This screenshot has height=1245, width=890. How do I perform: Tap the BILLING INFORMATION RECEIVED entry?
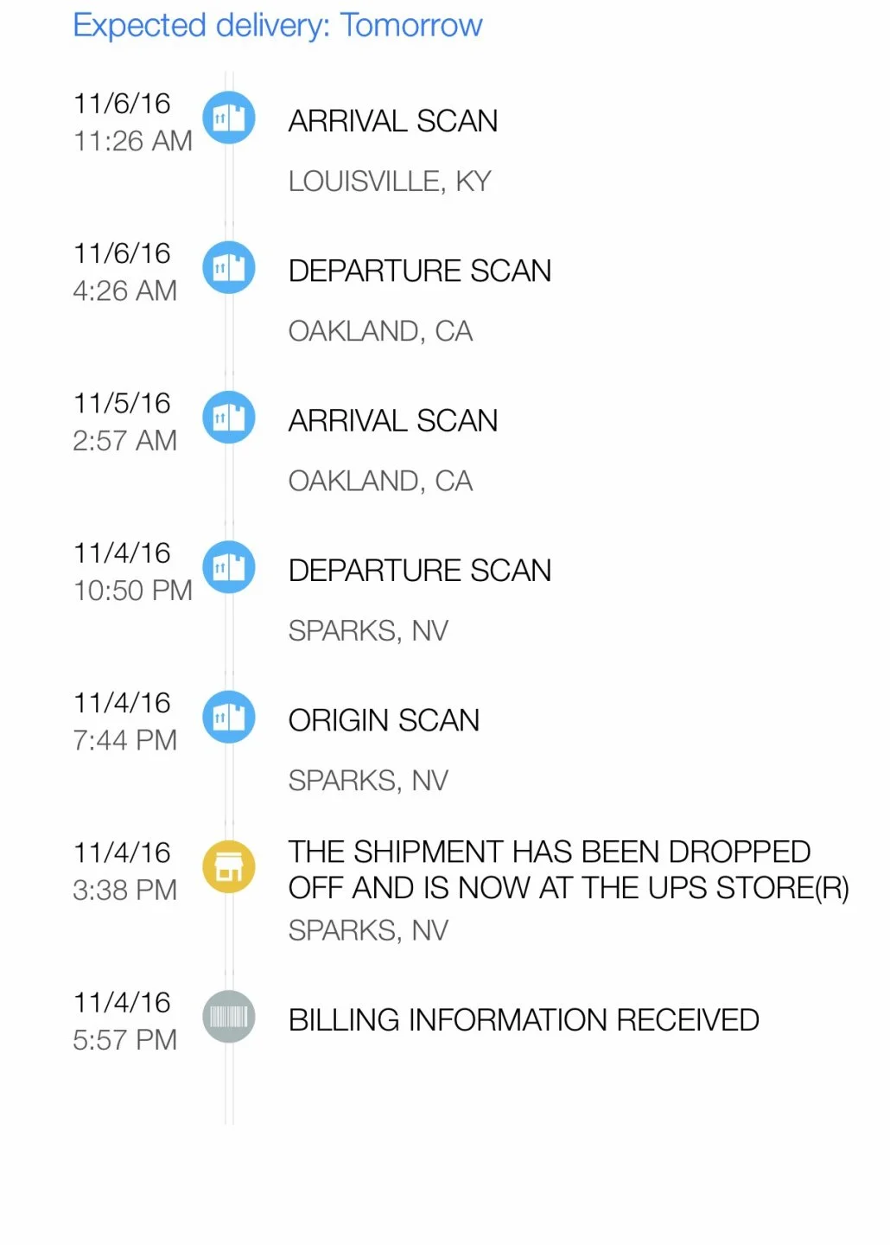point(524,1020)
